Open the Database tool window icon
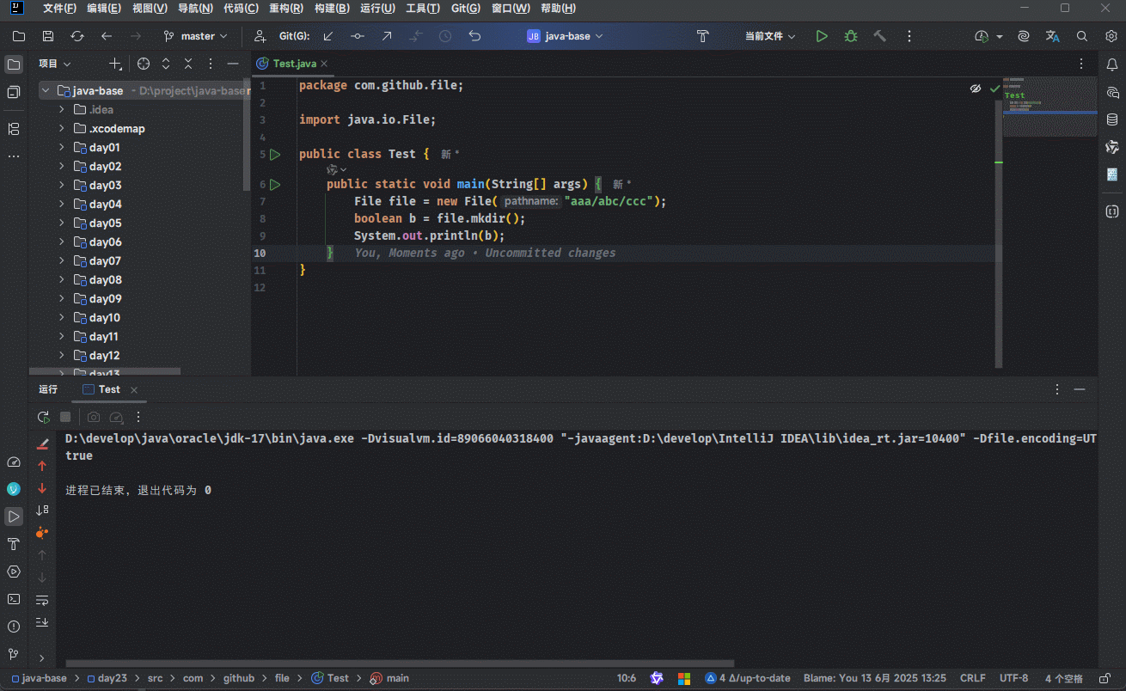 click(1112, 119)
